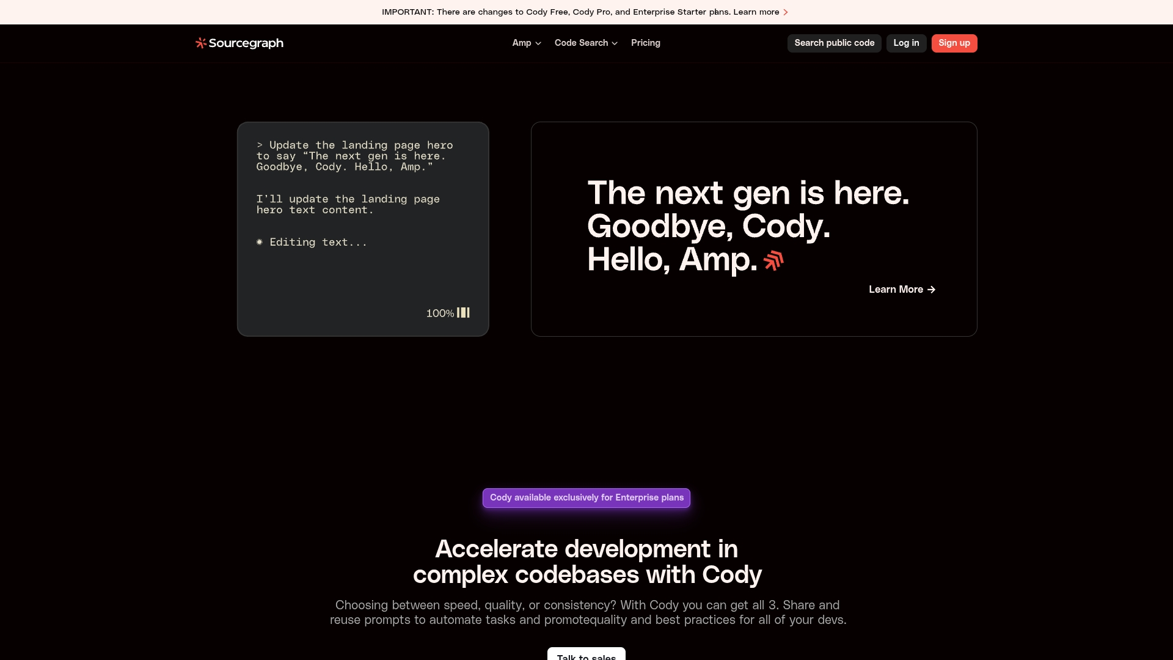Expand the Code Search dropdown chevron
The height and width of the screenshot is (660, 1173).
(615, 43)
